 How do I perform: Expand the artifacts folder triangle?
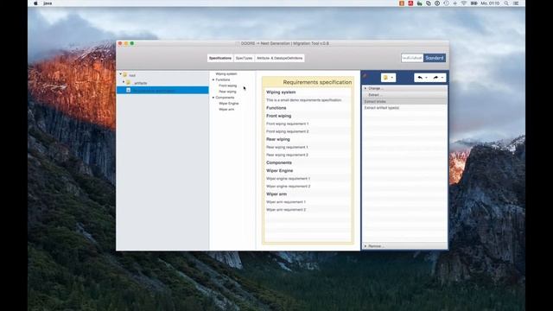[124, 82]
